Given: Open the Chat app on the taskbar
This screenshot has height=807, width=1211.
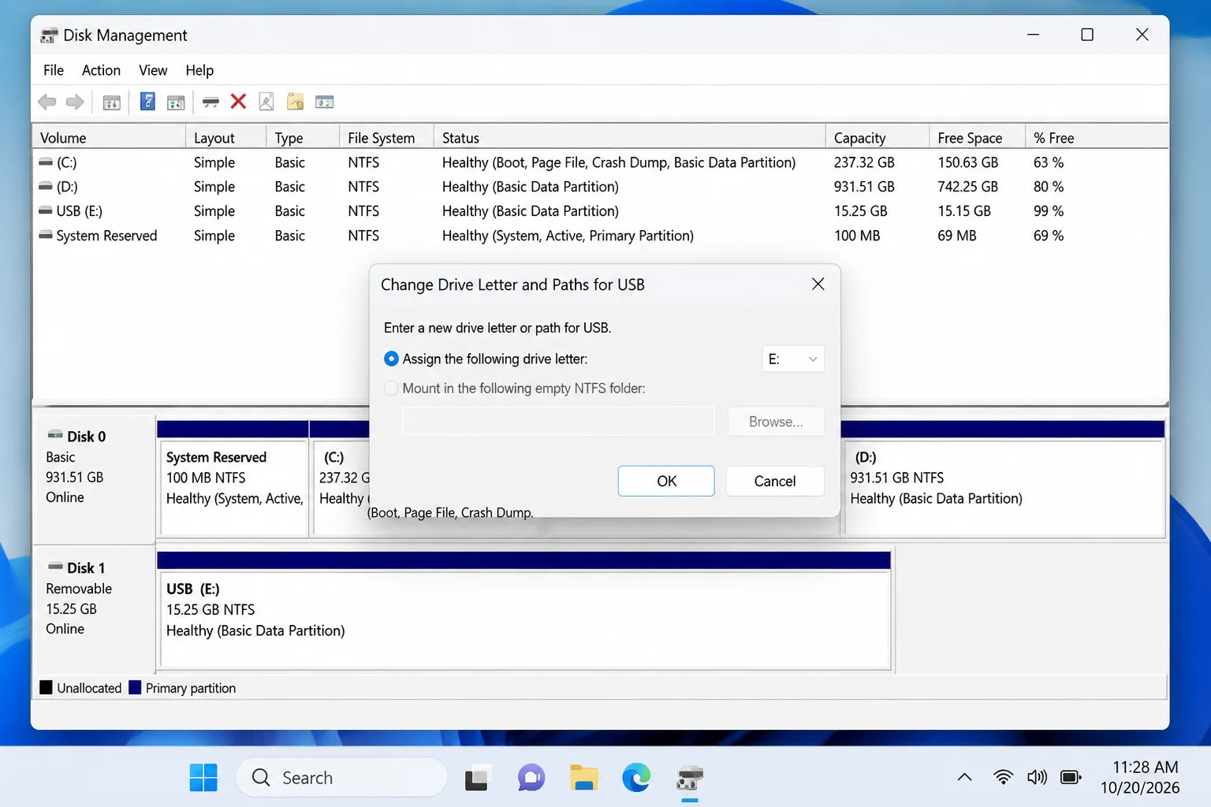Looking at the screenshot, I should tap(531, 778).
